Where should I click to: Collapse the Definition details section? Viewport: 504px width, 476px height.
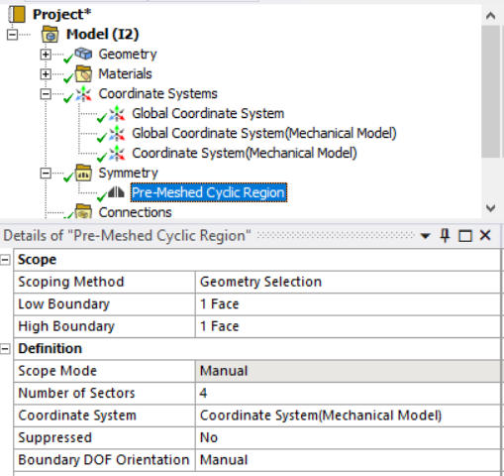click(5, 349)
